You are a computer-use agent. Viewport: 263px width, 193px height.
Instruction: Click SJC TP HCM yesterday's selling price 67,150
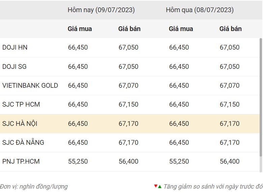(x=230, y=105)
